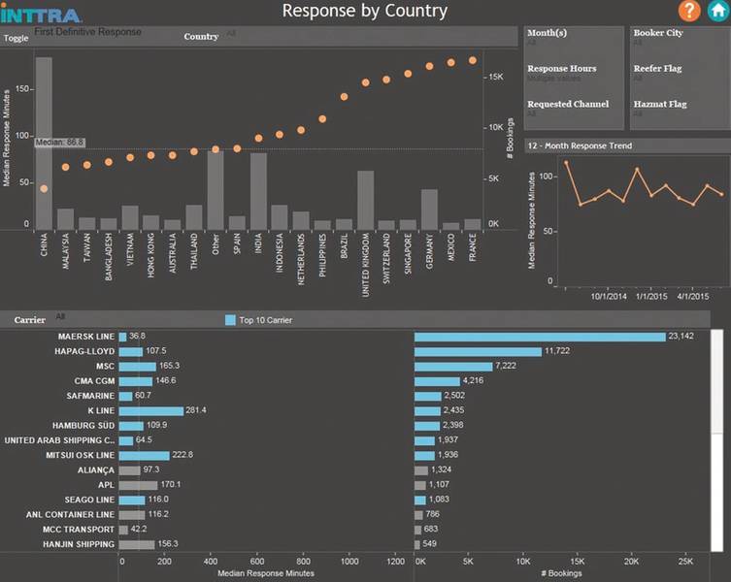Click the NETHERLANDS axis label
The height and width of the screenshot is (582, 731).
coord(301,259)
